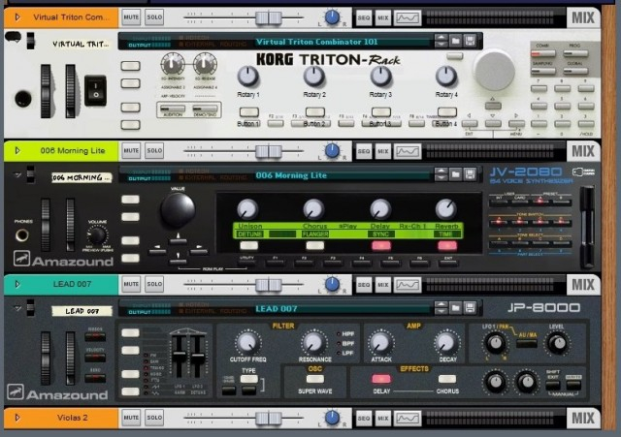The height and width of the screenshot is (437, 621).
Task: Click the SEQ icon on Morning Lite track
Action: tap(363, 151)
